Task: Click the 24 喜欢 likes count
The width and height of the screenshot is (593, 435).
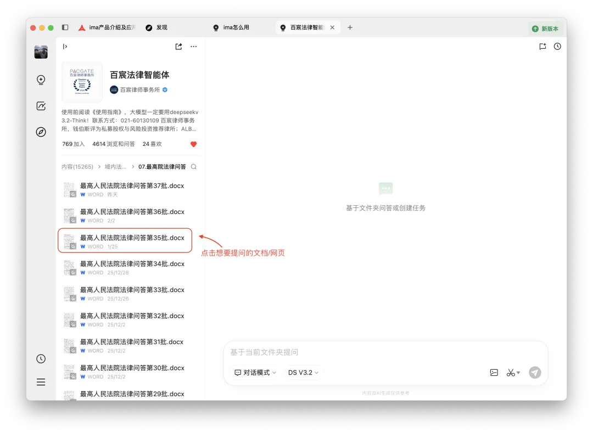Action: (152, 144)
